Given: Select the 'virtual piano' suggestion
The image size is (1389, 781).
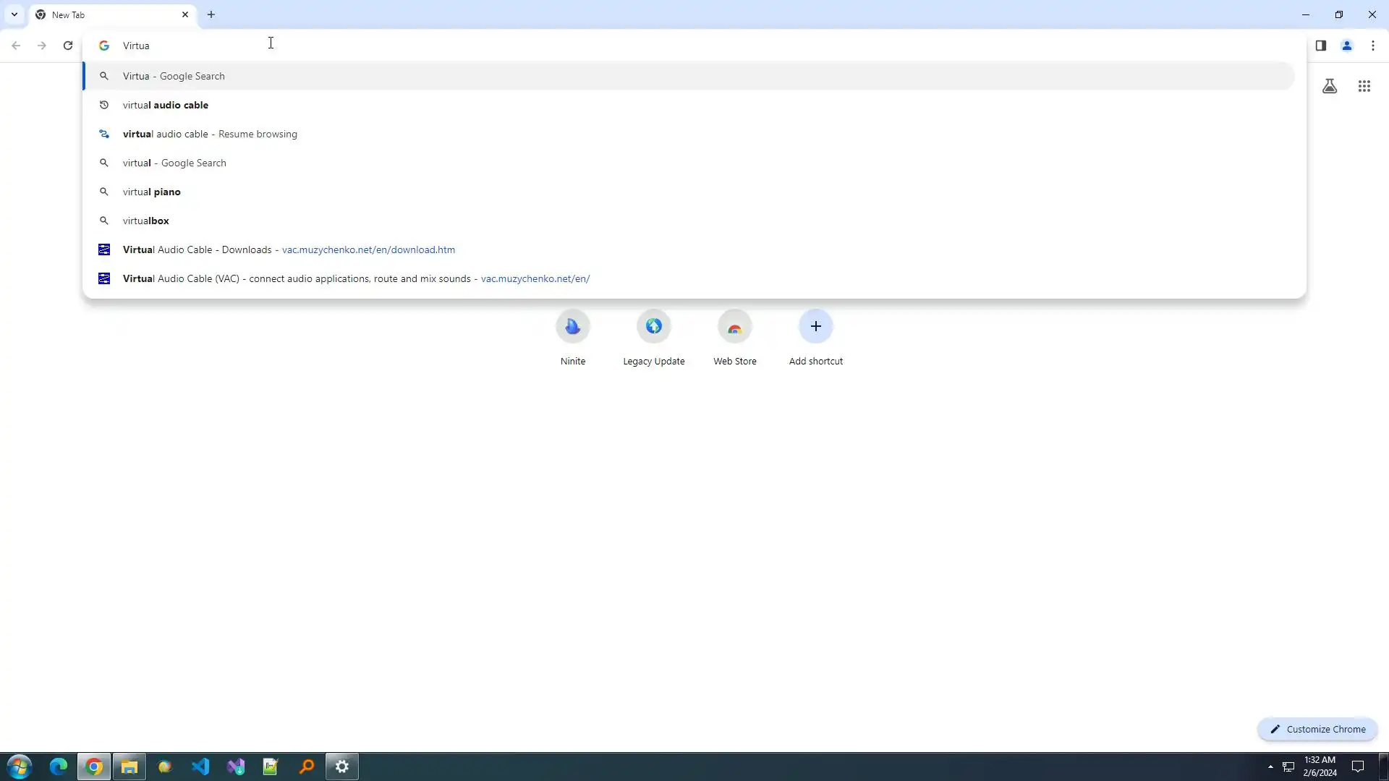Looking at the screenshot, I should 152,192.
